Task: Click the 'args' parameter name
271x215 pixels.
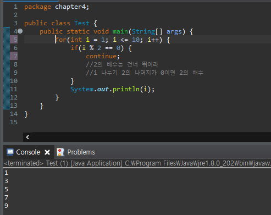Action: [x=174, y=31]
